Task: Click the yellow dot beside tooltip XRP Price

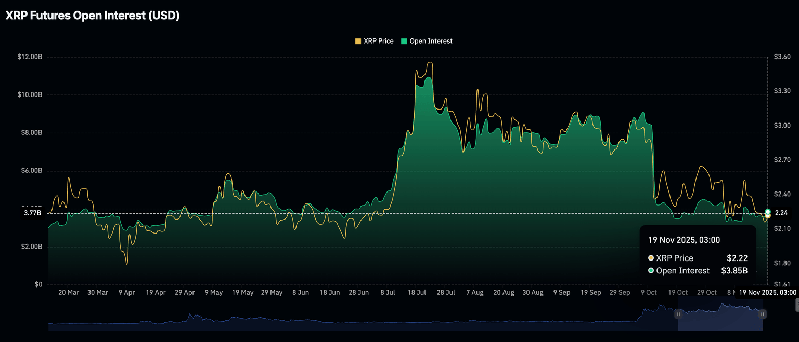Action: 651,258
